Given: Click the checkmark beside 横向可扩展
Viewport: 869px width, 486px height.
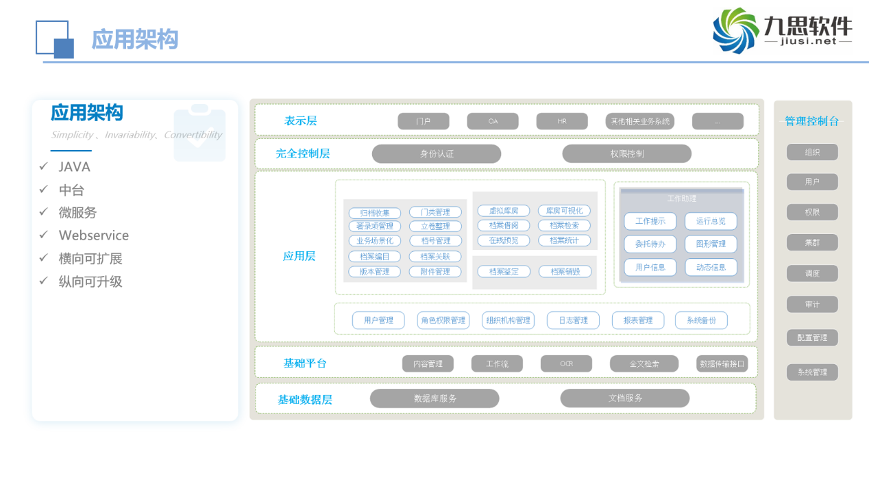Looking at the screenshot, I should (x=44, y=258).
